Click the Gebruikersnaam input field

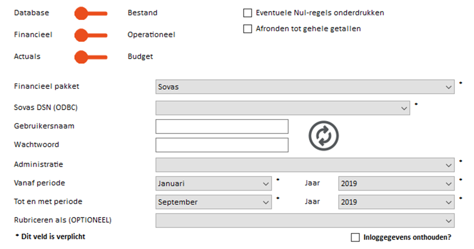[x=222, y=126]
